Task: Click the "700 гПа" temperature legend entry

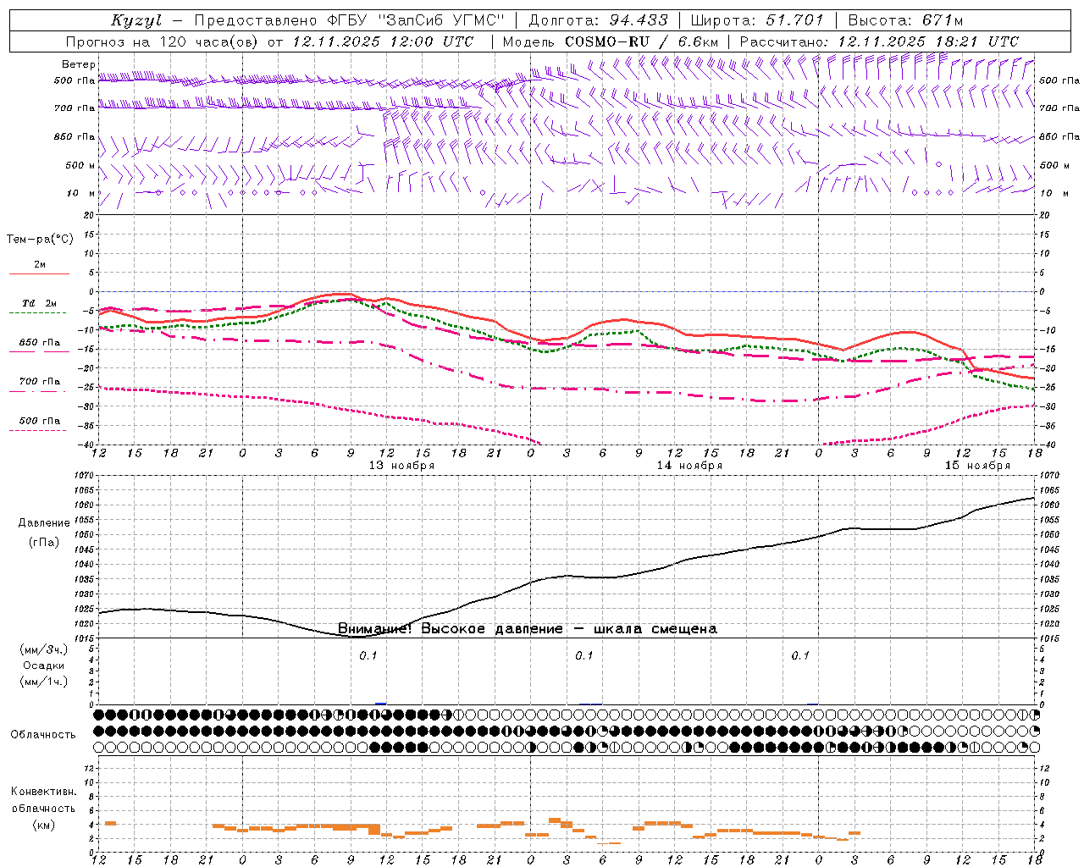Action: coord(40,381)
